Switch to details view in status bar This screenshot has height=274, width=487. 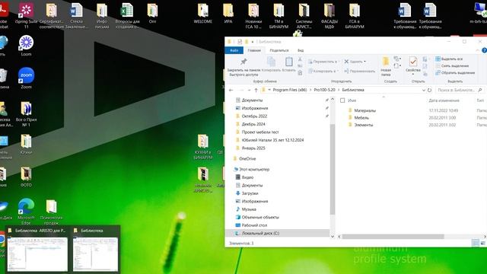(x=475, y=243)
